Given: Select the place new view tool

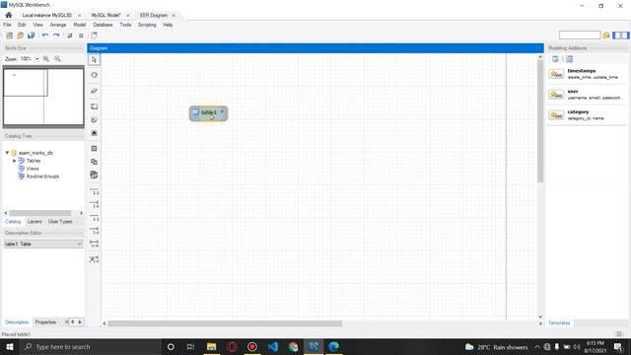Looking at the screenshot, I should [95, 162].
